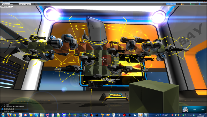Open the white mouse taskbar icon
207x117 pixels.
(x=113, y=115)
